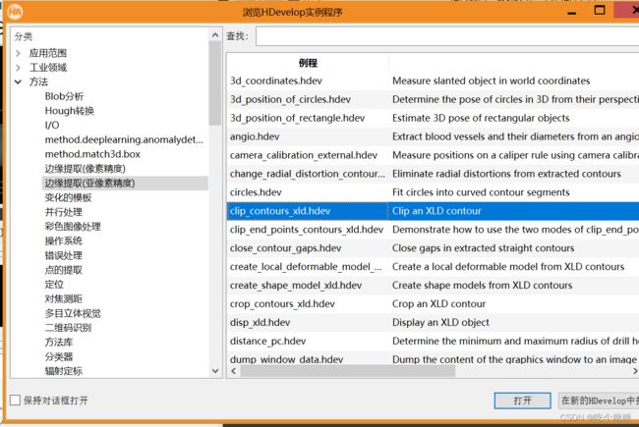Select 3d_coordinates.hdev example
The width and height of the screenshot is (639, 427).
[x=276, y=81]
